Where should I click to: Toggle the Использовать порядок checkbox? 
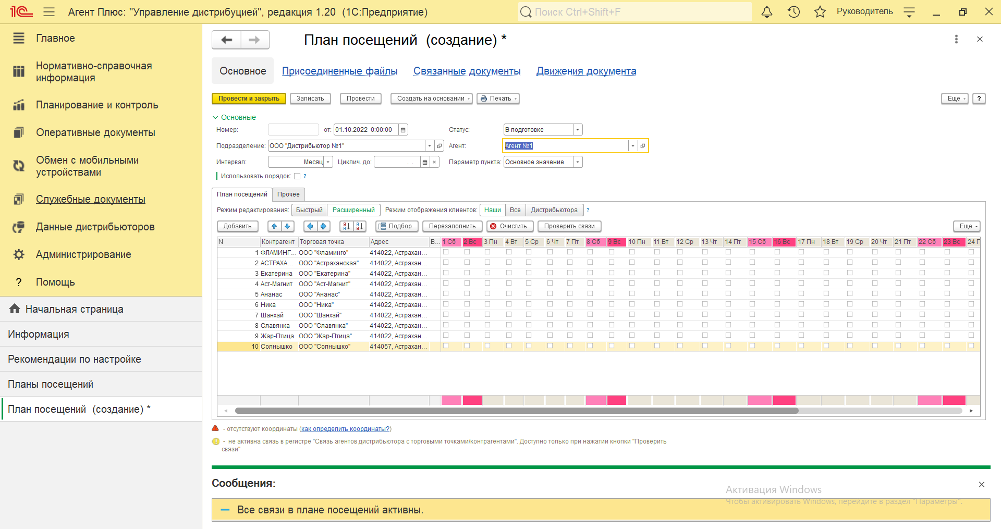point(297,176)
